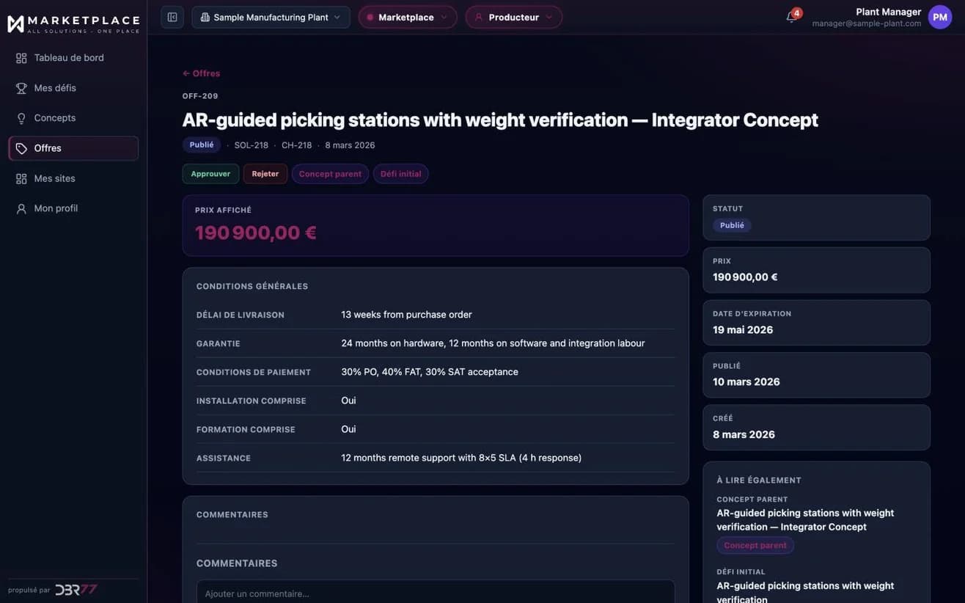Open Mes sites page

73,178
